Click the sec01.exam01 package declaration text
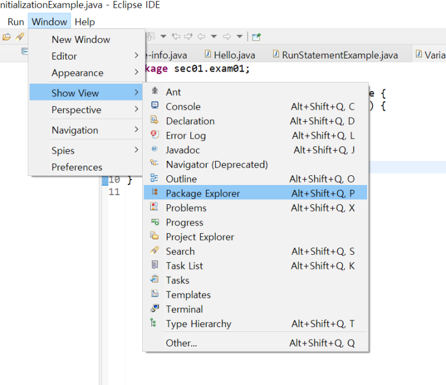This screenshot has width=446, height=385. tap(212, 69)
